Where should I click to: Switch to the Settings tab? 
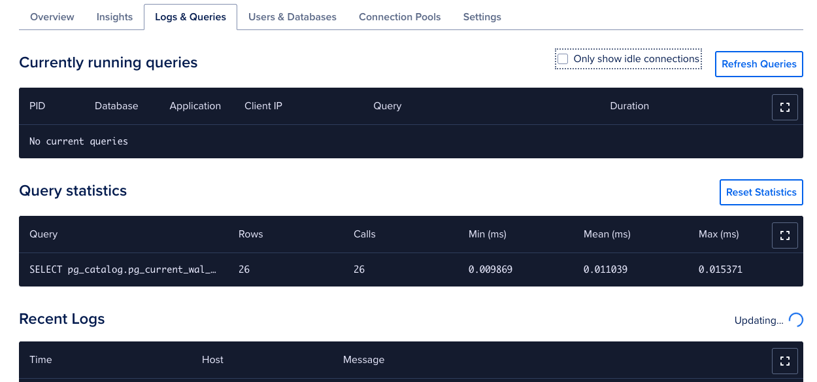pos(482,17)
